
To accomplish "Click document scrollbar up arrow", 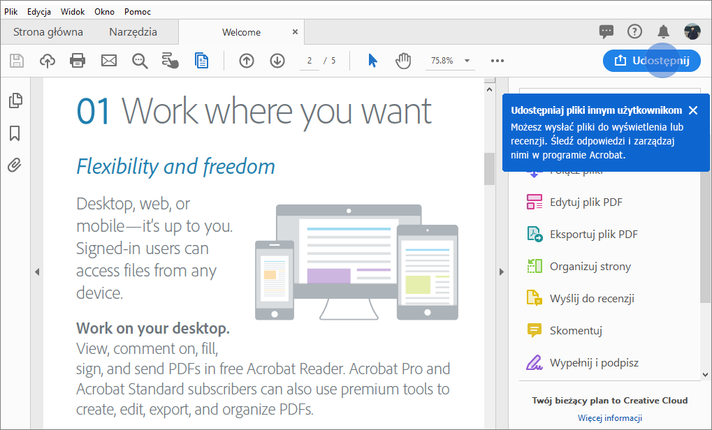I will [490, 89].
